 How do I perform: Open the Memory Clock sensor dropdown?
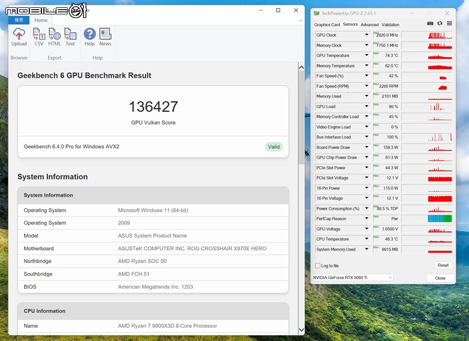(366, 45)
